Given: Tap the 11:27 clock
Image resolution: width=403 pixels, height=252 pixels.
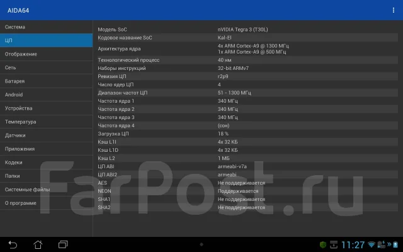Looking at the screenshot, I should (353, 245).
